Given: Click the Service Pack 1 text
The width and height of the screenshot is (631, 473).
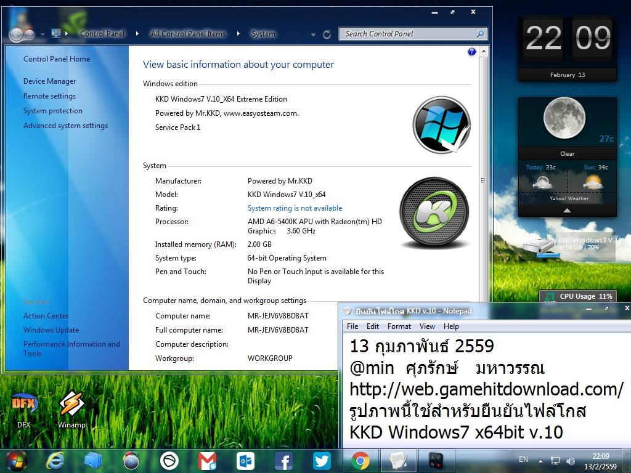Looking at the screenshot, I should pos(178,127).
